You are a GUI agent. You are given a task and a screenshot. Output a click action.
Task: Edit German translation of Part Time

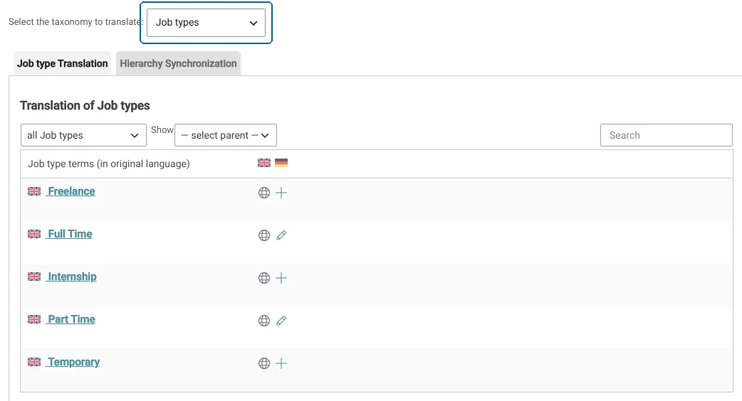(281, 321)
